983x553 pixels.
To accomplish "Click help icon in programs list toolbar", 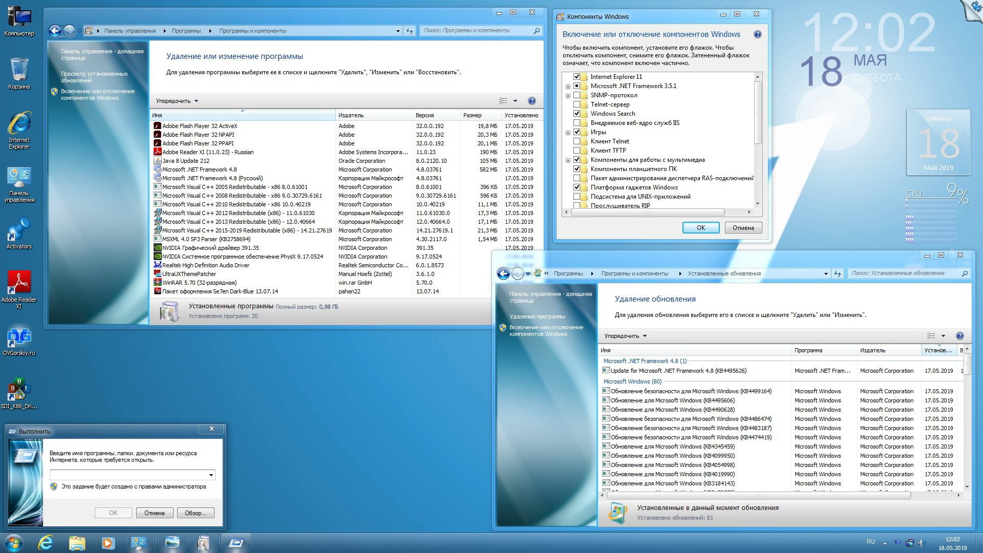I will (531, 101).
